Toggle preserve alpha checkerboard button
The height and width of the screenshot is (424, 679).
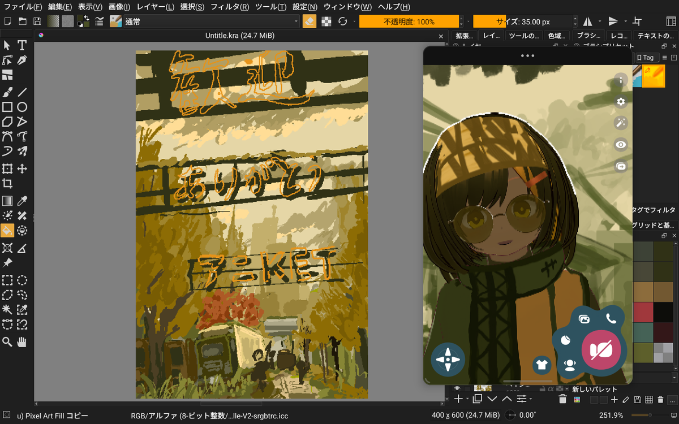point(326,21)
